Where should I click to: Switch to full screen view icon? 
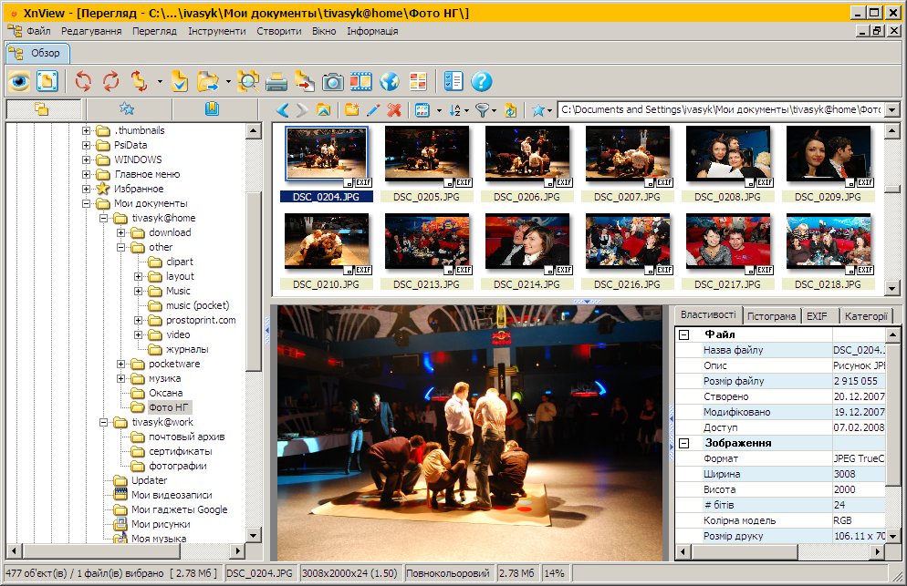(x=47, y=81)
